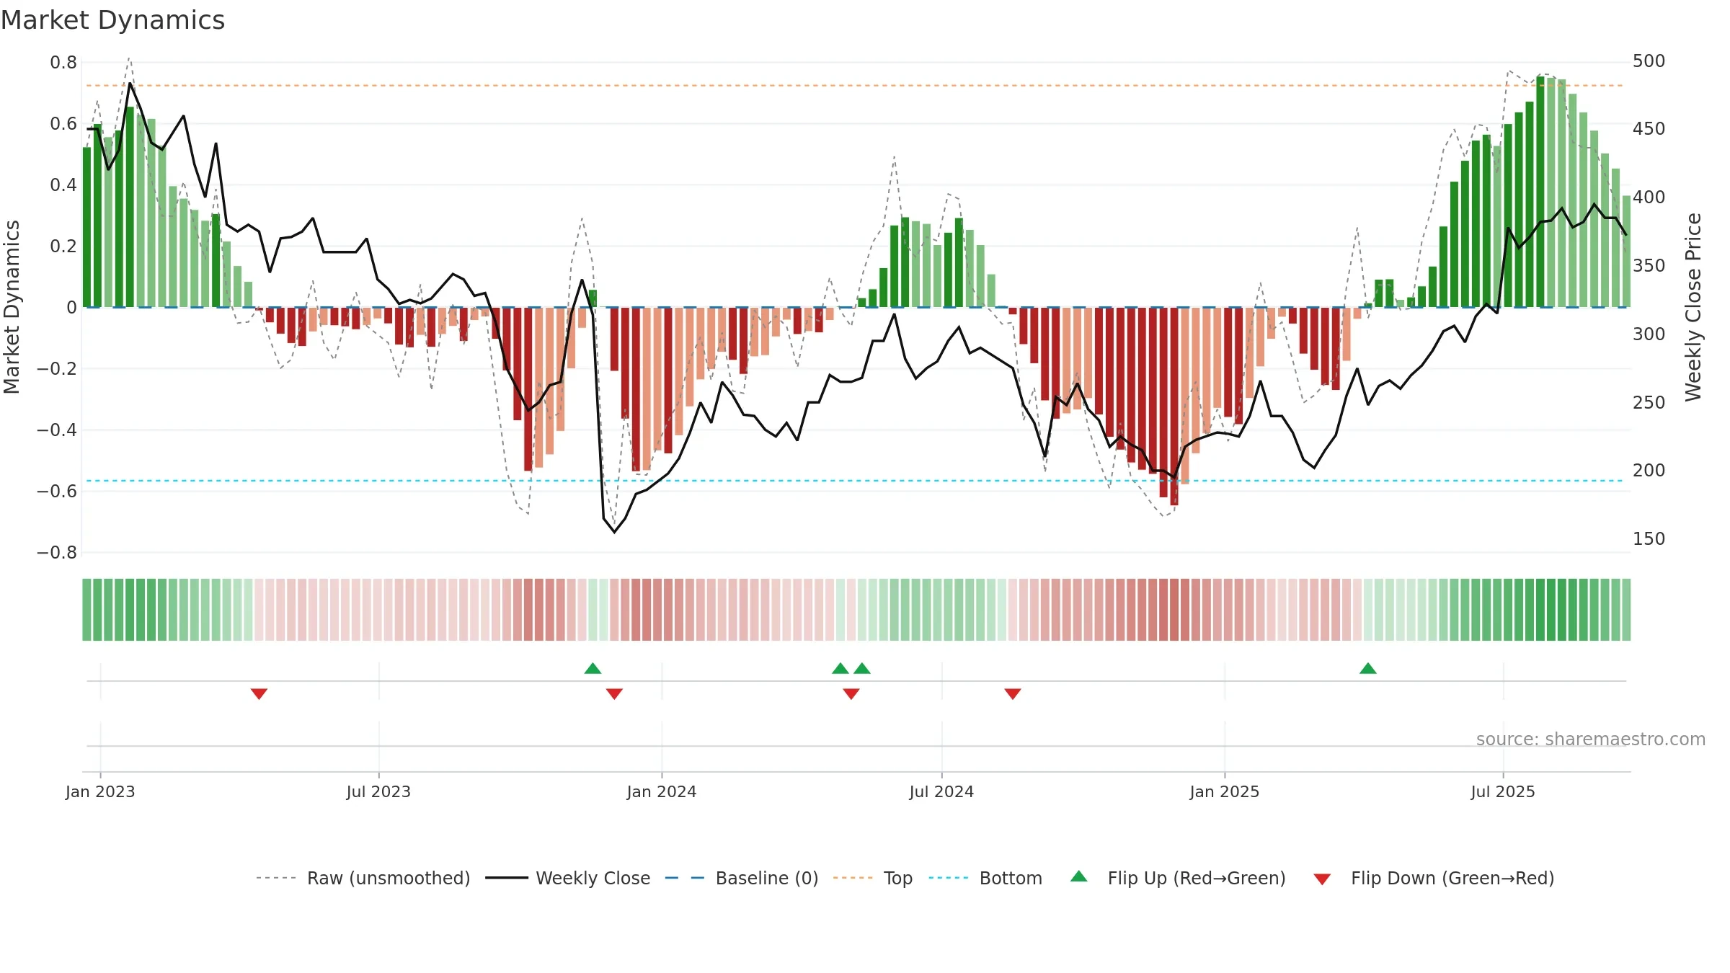
Task: Click the 350 price axis tick label
Action: click(1649, 265)
